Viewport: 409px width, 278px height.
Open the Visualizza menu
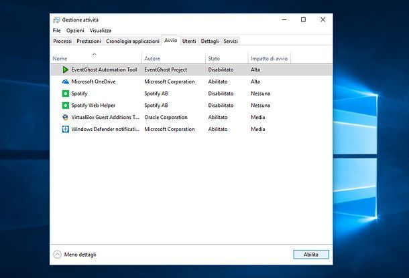pyautogui.click(x=101, y=31)
